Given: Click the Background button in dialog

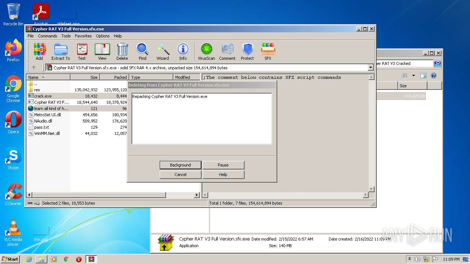Looking at the screenshot, I should click(x=180, y=165).
